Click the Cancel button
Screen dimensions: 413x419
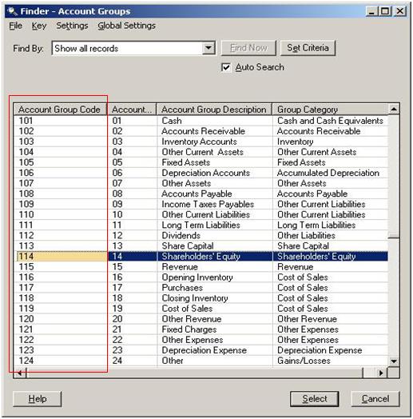[375, 399]
